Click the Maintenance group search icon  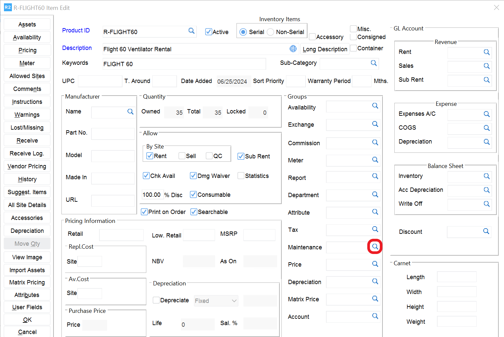tap(375, 246)
